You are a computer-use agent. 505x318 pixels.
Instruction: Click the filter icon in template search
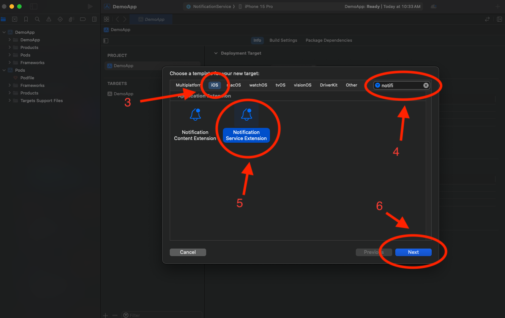[377, 85]
